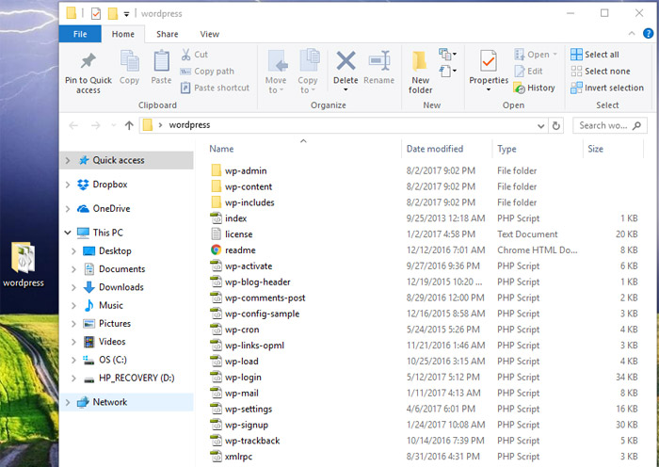659x467 pixels.
Task: Open the Customize Quick Access Toolbar arrow
Action: (x=126, y=14)
